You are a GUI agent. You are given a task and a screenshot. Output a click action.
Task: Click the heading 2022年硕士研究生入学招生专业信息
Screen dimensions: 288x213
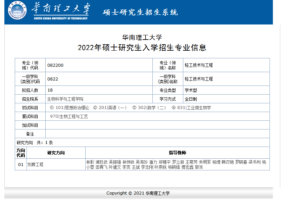coord(142,48)
